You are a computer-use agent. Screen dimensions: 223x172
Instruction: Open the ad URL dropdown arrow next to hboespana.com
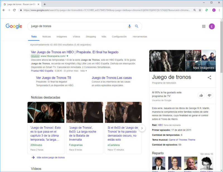(67, 56)
